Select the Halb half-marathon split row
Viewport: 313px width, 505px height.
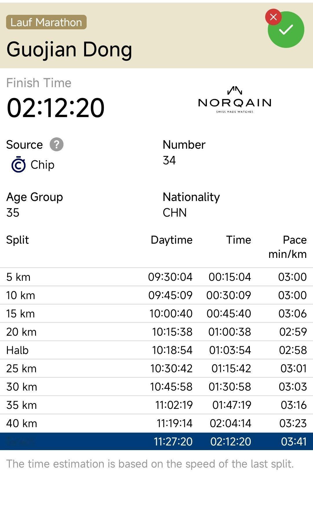click(x=156, y=350)
